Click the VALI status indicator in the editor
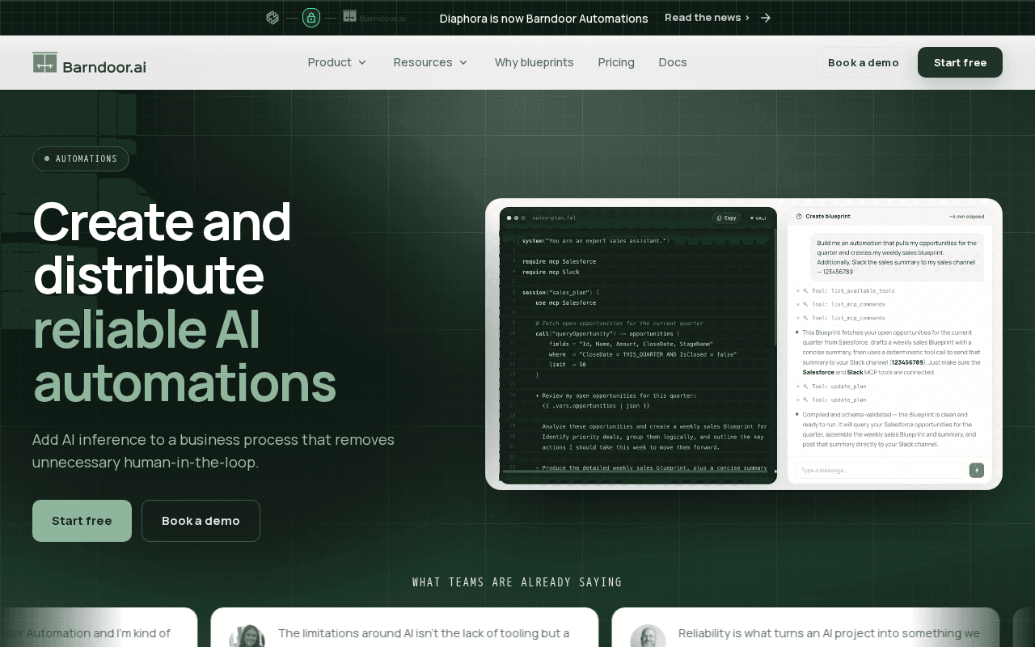The image size is (1035, 647). point(758,218)
